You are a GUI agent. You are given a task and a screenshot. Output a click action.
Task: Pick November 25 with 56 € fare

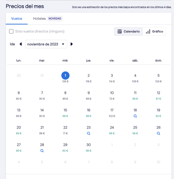click(x=135, y=130)
